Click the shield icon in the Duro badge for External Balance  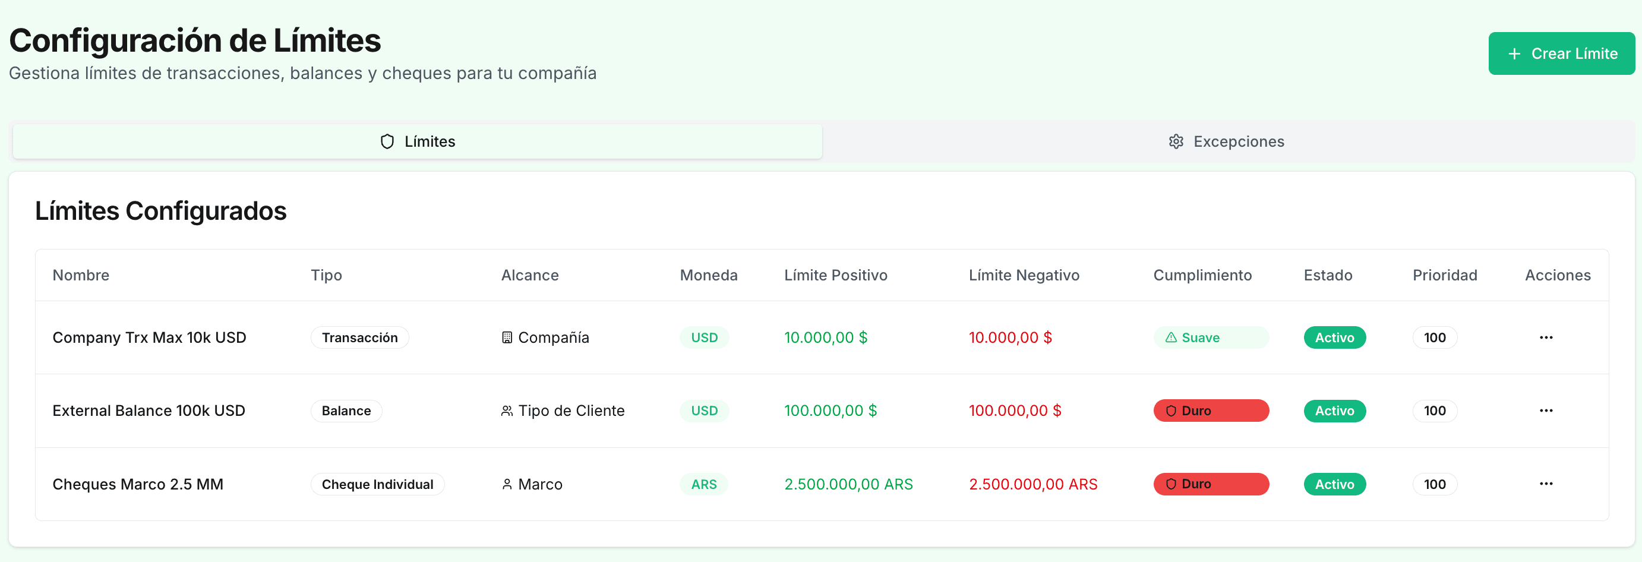click(x=1171, y=411)
